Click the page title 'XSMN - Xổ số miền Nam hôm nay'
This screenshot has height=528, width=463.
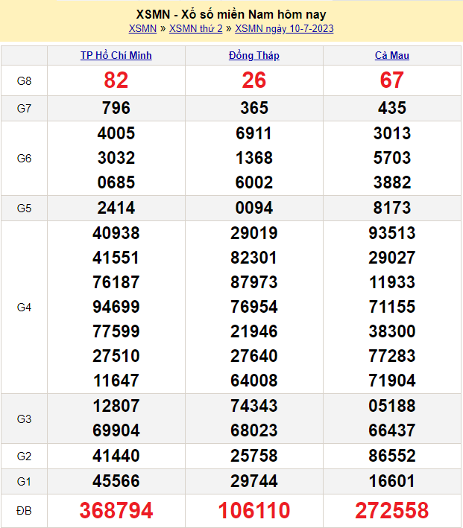[x=231, y=14]
